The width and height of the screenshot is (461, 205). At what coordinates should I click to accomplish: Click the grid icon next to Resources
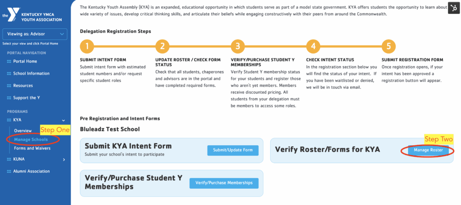9,85
